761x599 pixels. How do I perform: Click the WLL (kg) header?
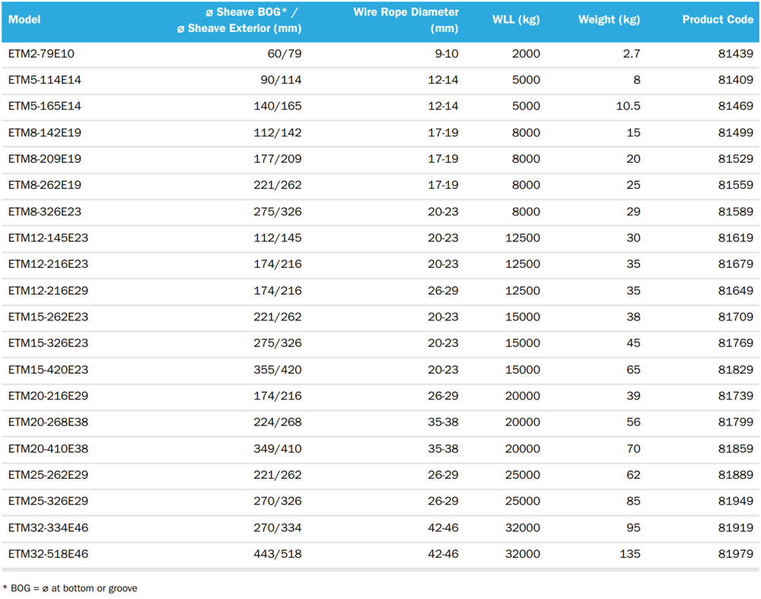[516, 20]
